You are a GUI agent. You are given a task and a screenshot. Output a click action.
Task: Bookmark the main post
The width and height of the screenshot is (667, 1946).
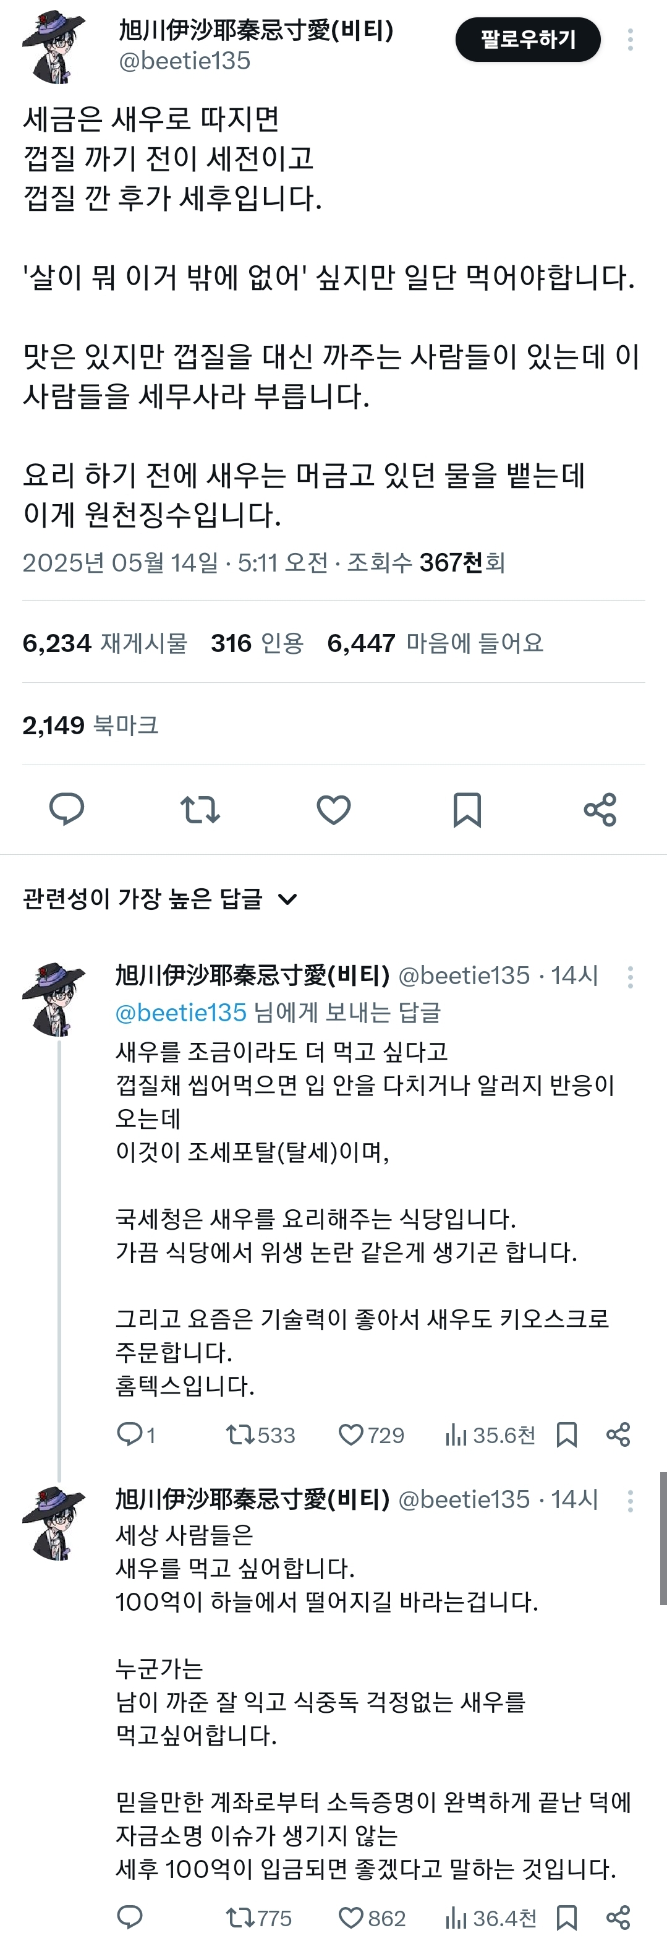[x=466, y=810]
